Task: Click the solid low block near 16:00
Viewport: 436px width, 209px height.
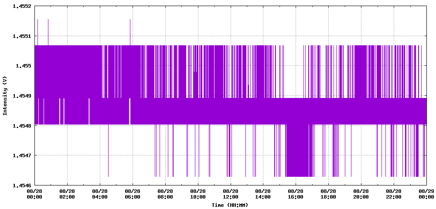Action: pyautogui.click(x=297, y=150)
